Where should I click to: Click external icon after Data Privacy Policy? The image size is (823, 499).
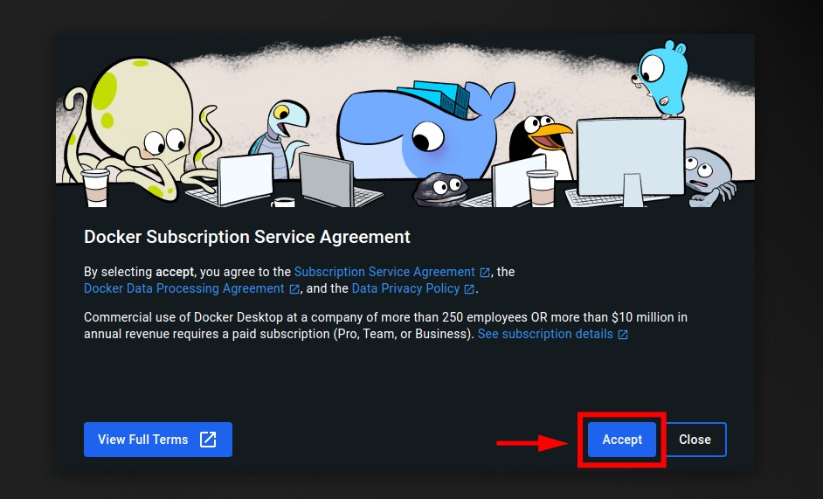click(x=469, y=289)
